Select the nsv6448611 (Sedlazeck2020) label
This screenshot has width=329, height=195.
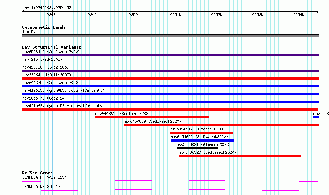124,114
